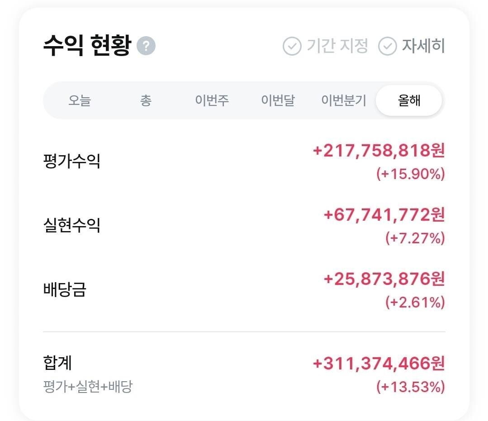Open the 이번주 weekly view
This screenshot has height=421, width=488.
coord(212,101)
